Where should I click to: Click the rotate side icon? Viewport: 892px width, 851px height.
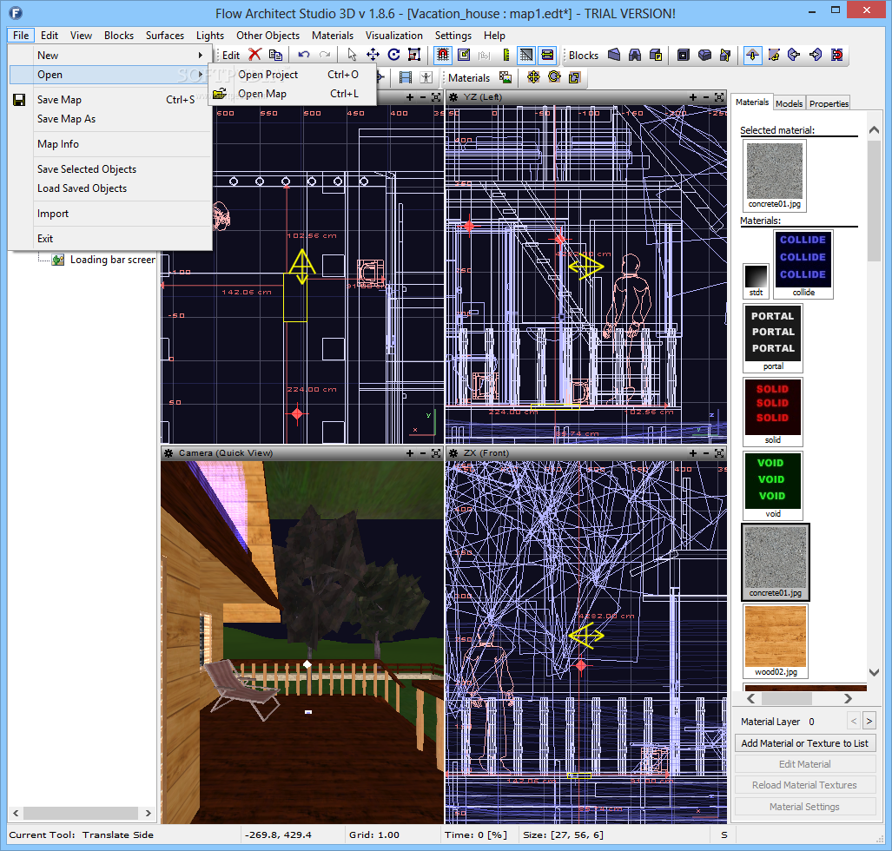[x=774, y=55]
